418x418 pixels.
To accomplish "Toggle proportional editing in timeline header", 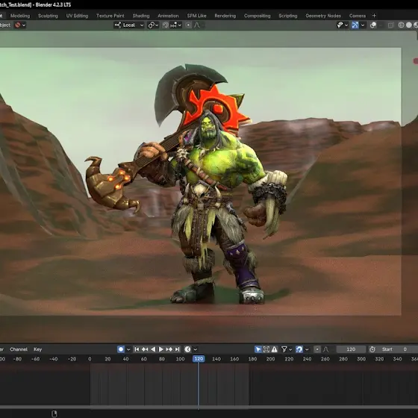I will (x=317, y=349).
